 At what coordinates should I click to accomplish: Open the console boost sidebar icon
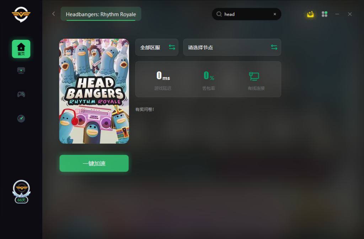(x=21, y=70)
